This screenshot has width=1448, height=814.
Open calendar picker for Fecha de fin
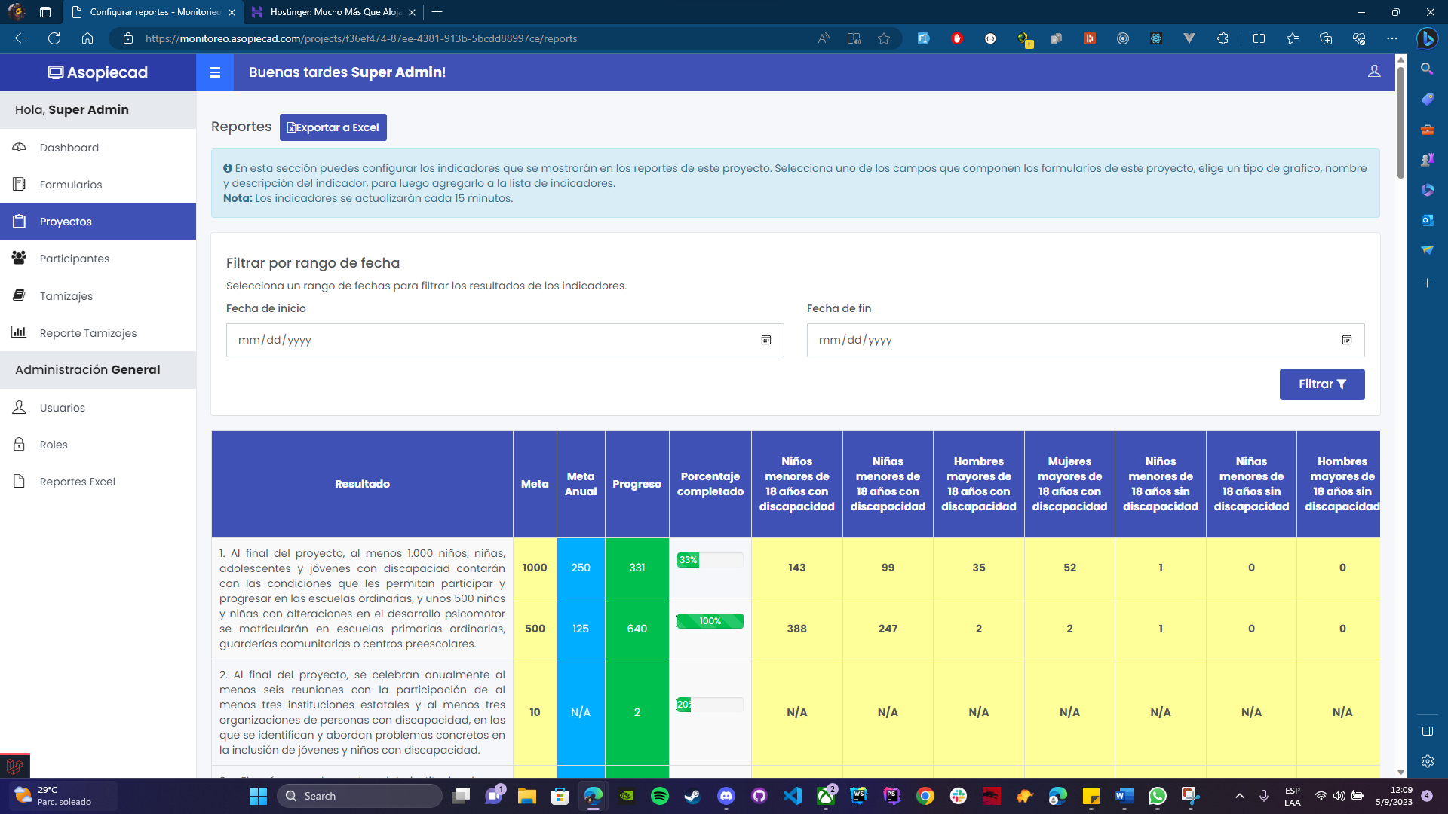[1347, 341]
